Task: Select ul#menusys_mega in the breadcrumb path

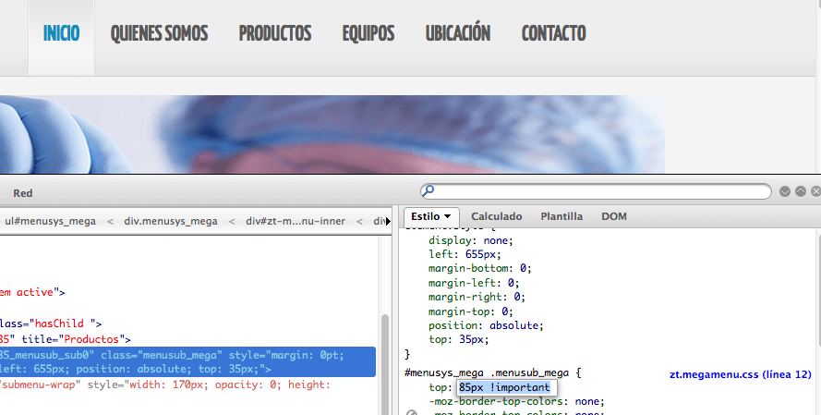Action: click(50, 221)
